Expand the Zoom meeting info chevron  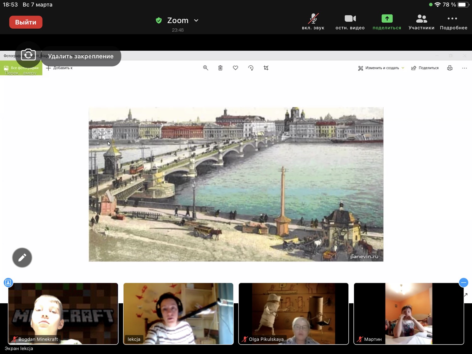[196, 20]
